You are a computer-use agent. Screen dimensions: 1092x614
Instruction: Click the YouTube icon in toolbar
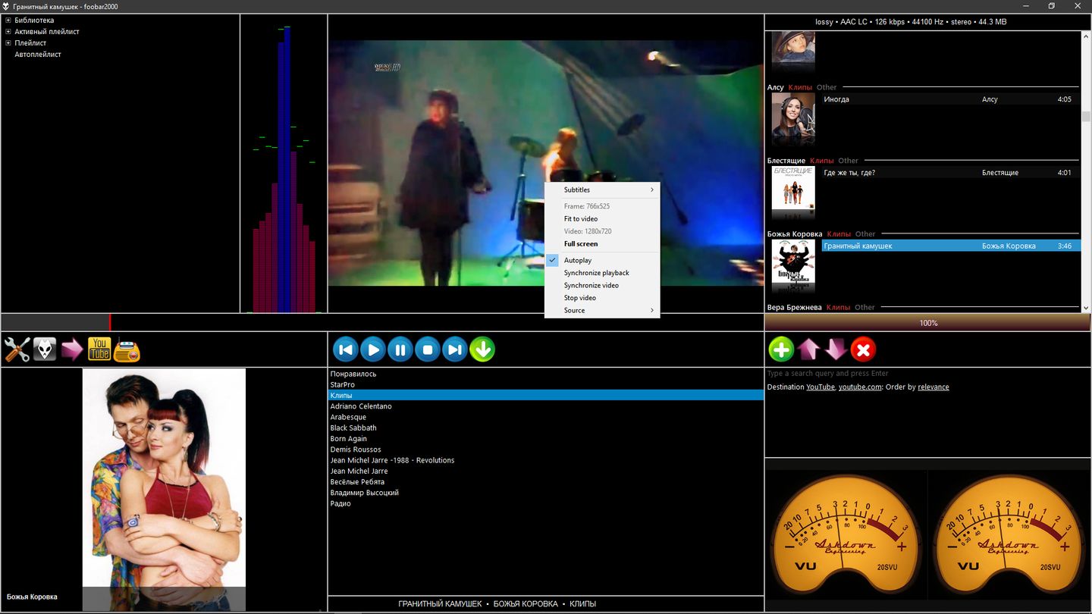pos(99,349)
